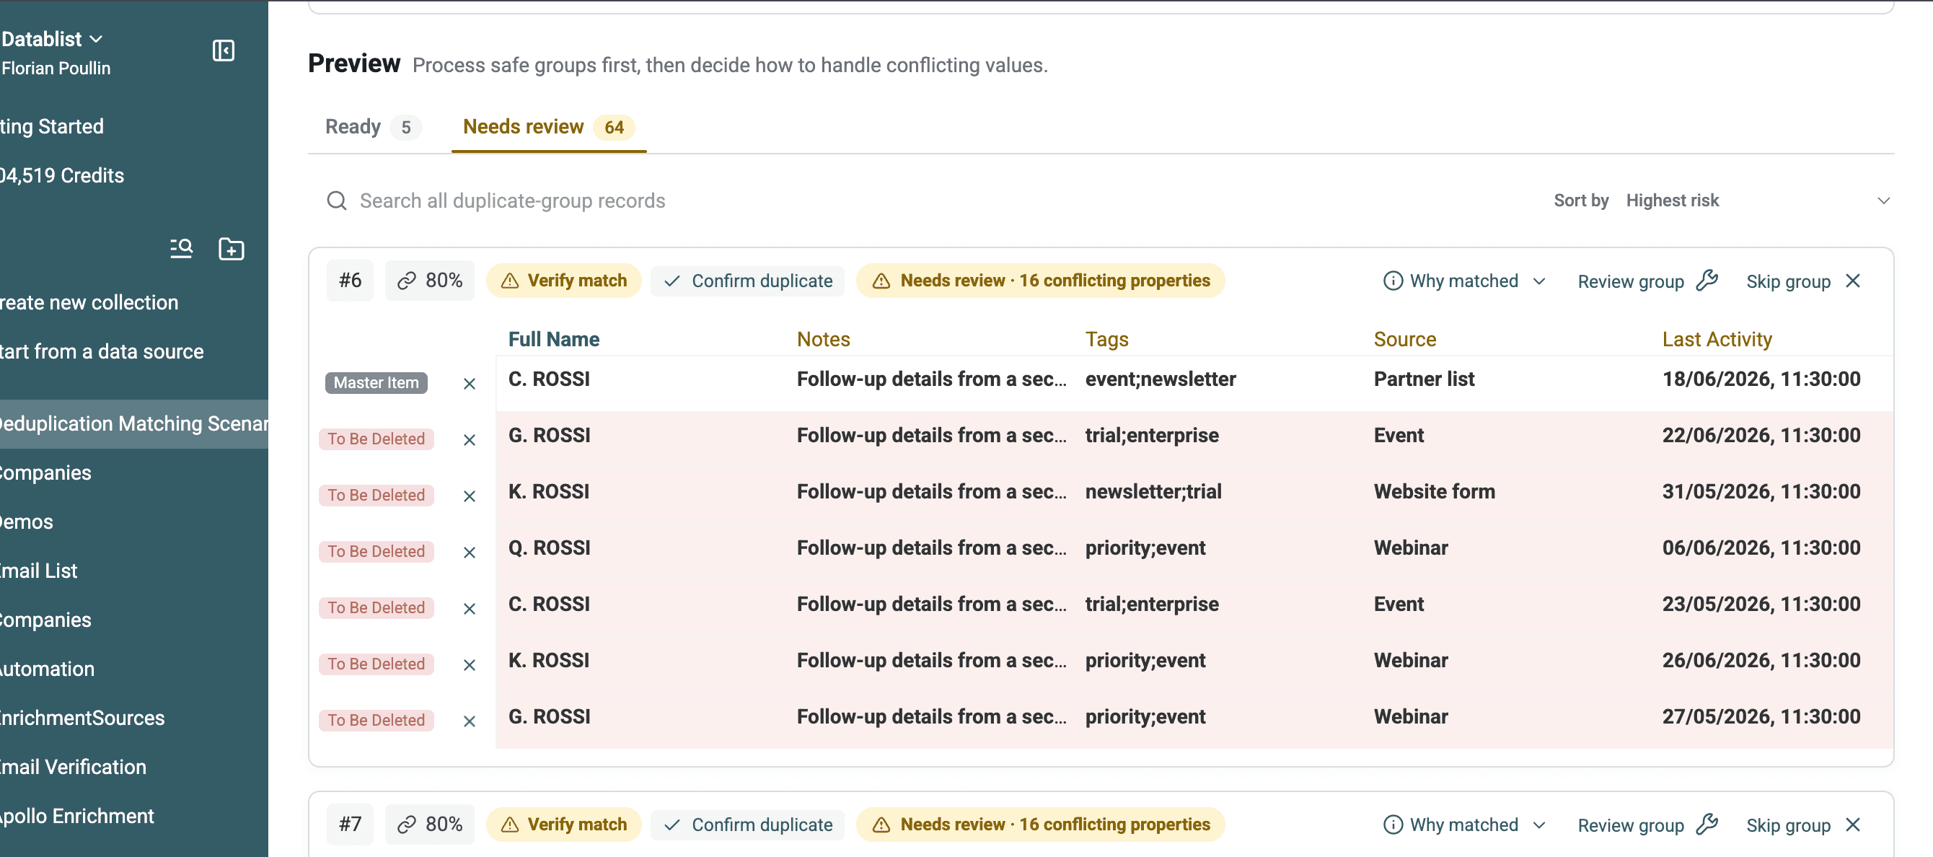1933x857 pixels.
Task: Open Deduplication Matching Scenarios collection
Action: [133, 424]
